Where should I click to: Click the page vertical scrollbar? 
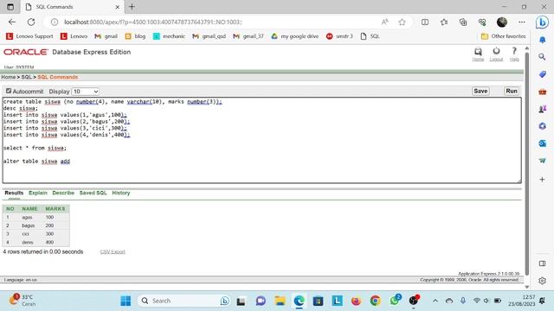click(527, 164)
